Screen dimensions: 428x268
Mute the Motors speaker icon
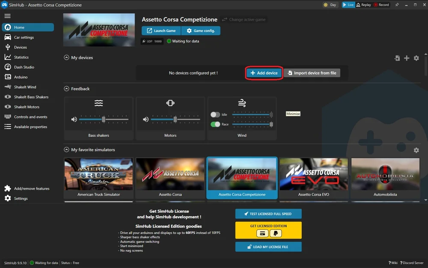point(146,119)
